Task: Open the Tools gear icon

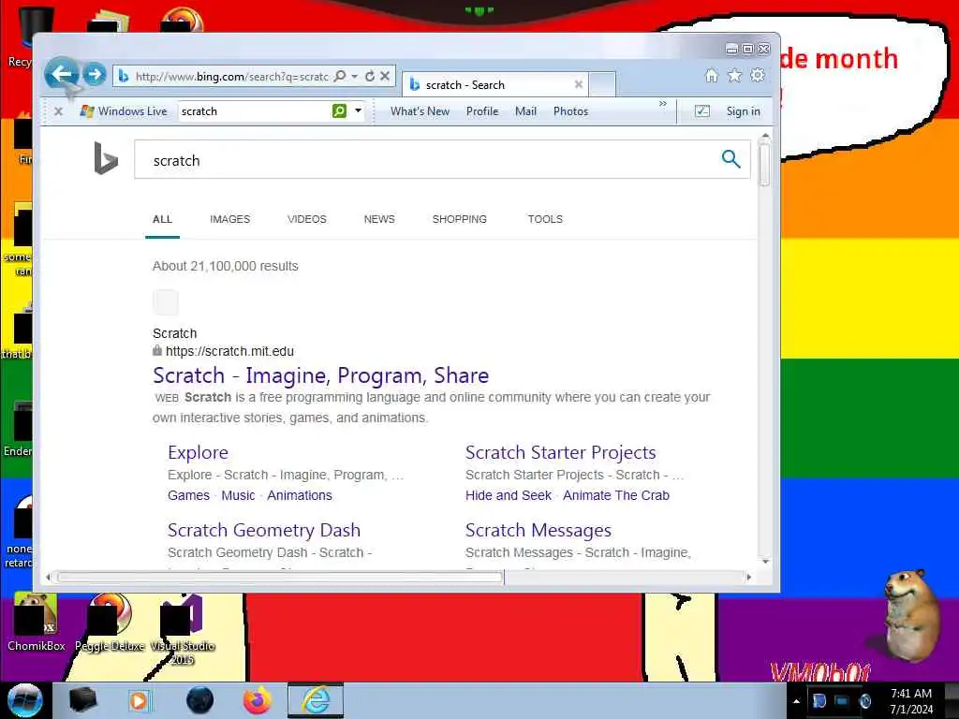Action: tap(758, 75)
